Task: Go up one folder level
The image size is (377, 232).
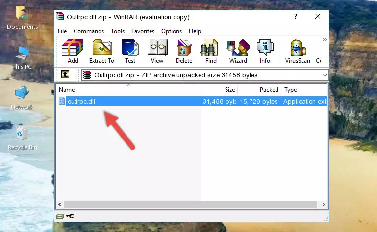Action: pyautogui.click(x=65, y=74)
